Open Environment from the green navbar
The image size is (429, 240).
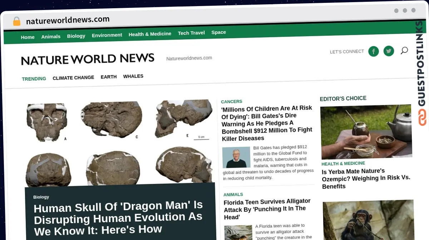(107, 35)
